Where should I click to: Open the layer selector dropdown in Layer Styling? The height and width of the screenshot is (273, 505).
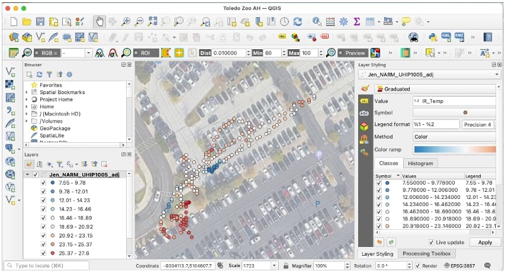(x=429, y=75)
